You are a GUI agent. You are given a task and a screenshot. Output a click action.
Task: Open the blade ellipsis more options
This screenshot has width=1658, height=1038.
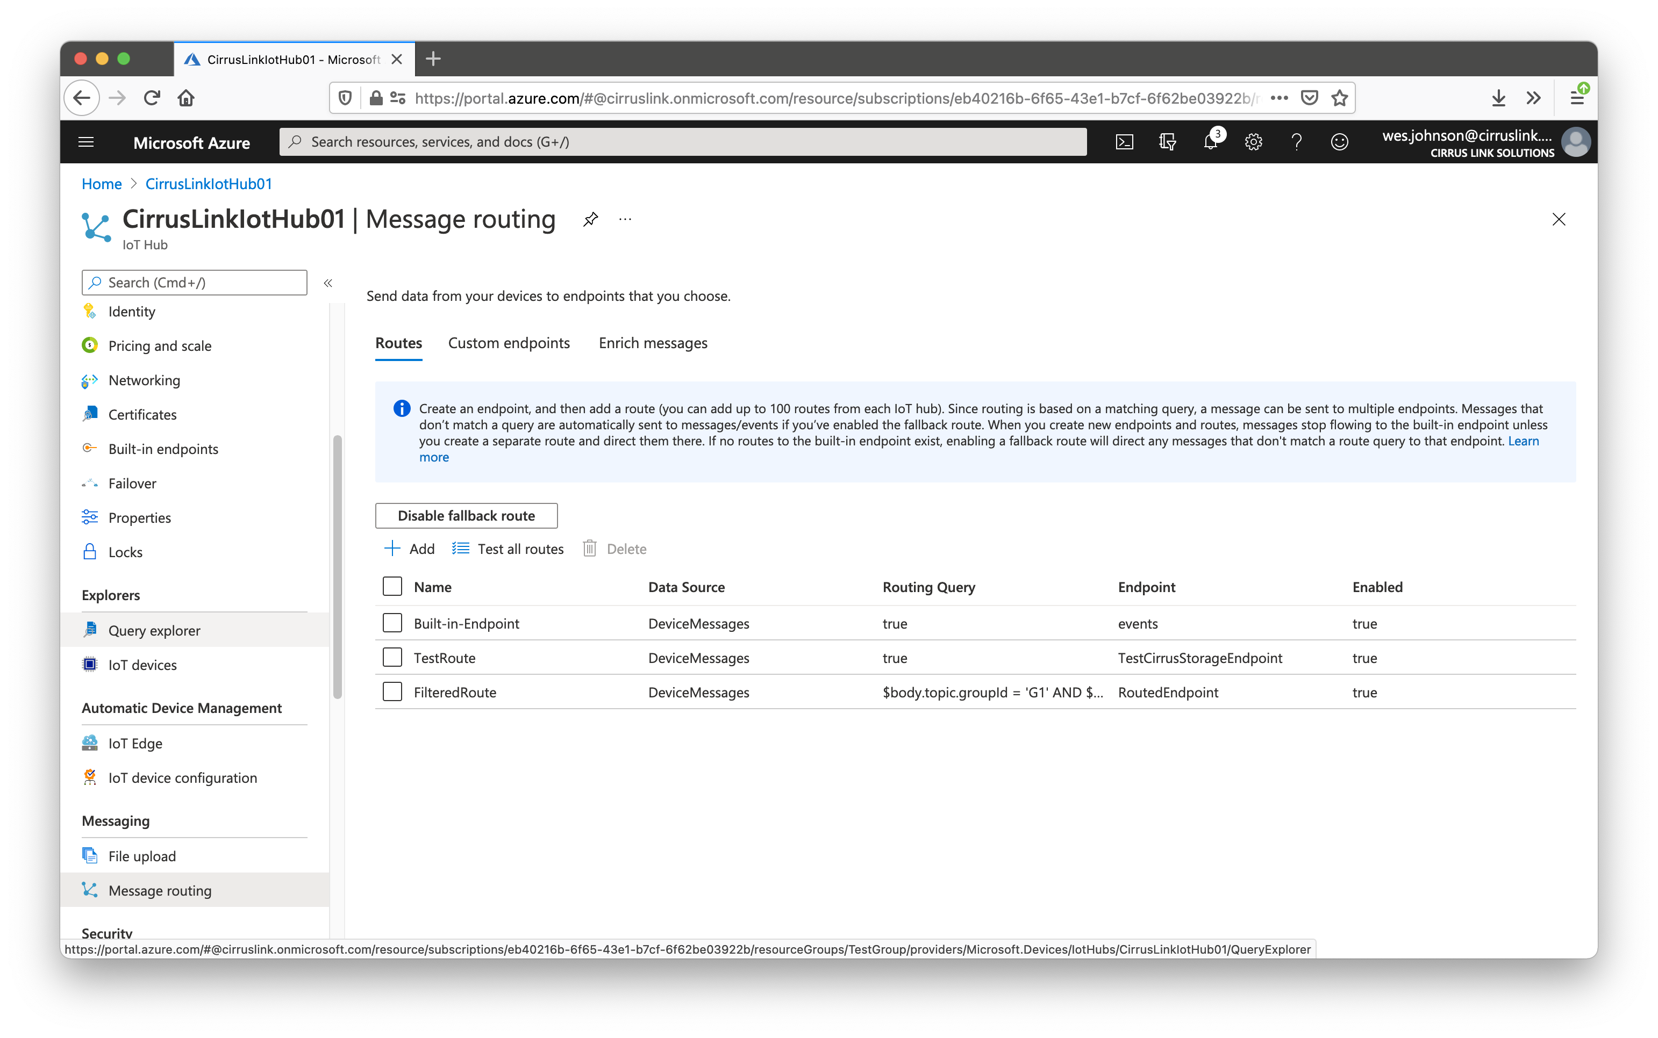pos(625,220)
